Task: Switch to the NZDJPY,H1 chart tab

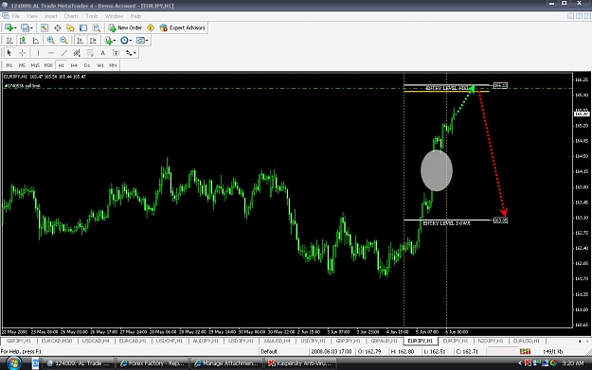Action: (x=490, y=341)
